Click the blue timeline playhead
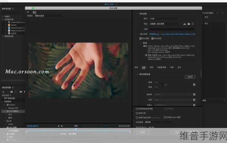 76,129
